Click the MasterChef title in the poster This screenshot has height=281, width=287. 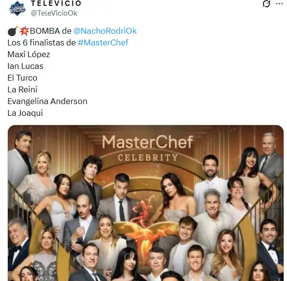pos(147,142)
